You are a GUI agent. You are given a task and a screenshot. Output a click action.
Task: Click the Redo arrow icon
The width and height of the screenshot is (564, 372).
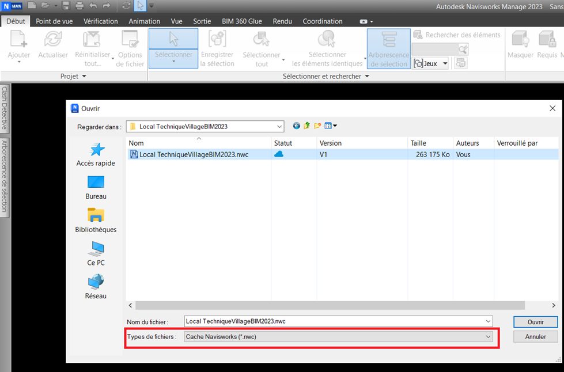pyautogui.click(x=106, y=5)
